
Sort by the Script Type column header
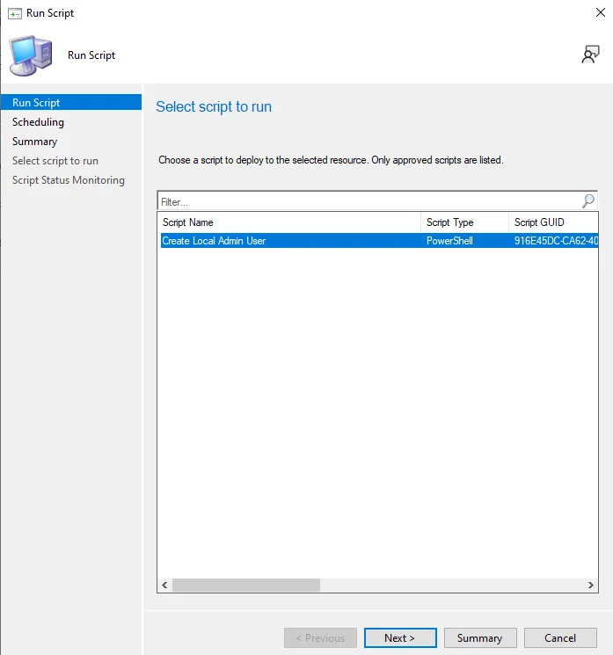pyautogui.click(x=464, y=222)
